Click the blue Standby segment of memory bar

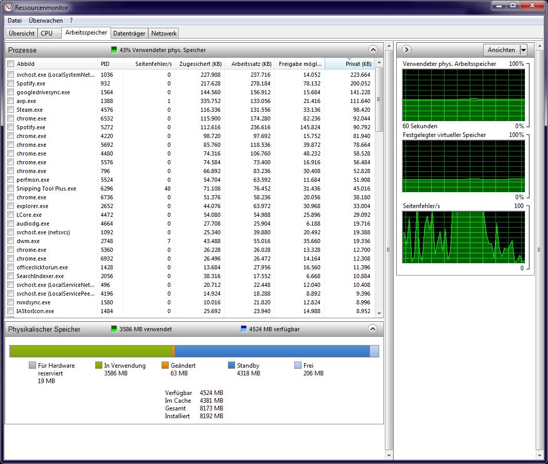[x=272, y=351]
